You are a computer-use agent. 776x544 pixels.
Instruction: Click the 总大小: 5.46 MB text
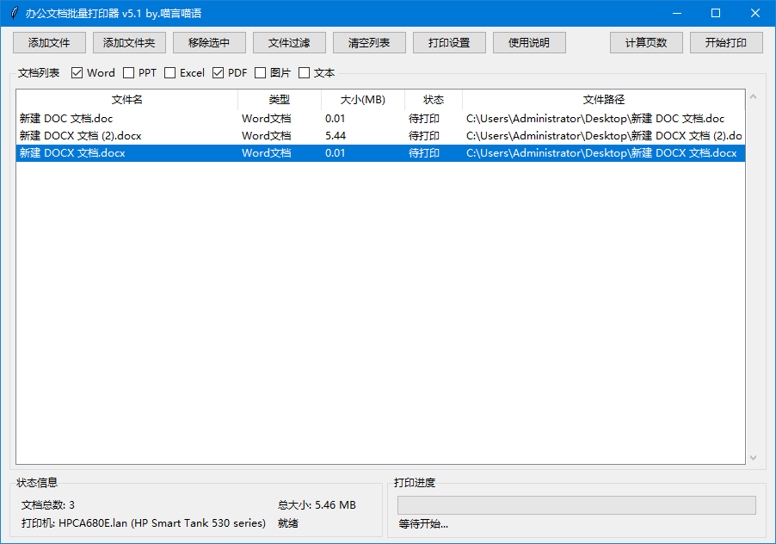pos(317,505)
